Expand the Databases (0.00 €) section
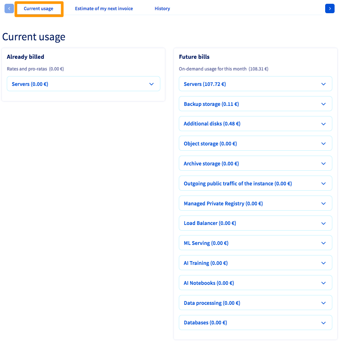The width and height of the screenshot is (341, 344). [255, 323]
